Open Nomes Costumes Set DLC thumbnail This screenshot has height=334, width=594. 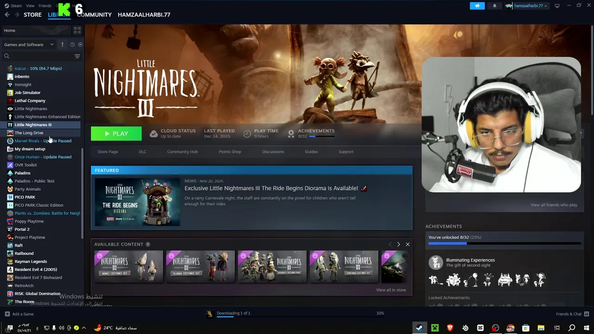(129, 266)
